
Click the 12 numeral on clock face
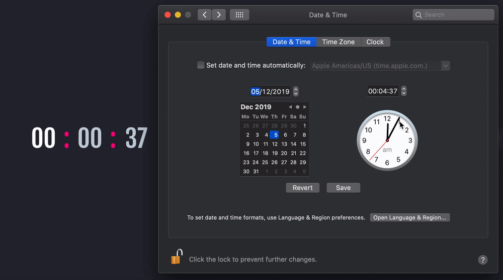click(387, 119)
